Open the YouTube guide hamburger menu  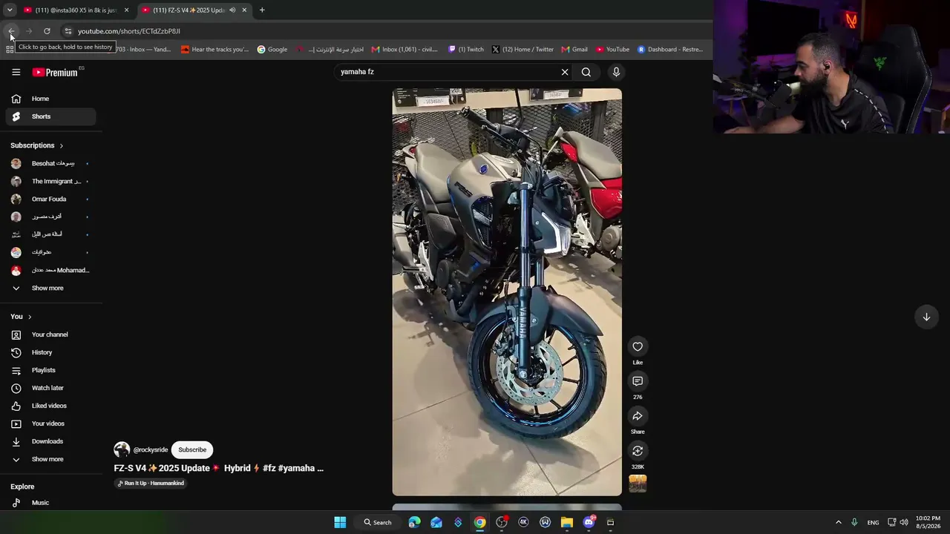pos(16,72)
